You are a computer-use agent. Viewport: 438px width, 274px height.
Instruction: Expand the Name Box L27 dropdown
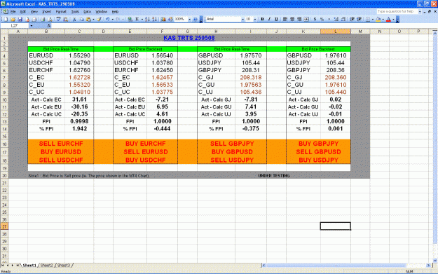pyautogui.click(x=32, y=26)
